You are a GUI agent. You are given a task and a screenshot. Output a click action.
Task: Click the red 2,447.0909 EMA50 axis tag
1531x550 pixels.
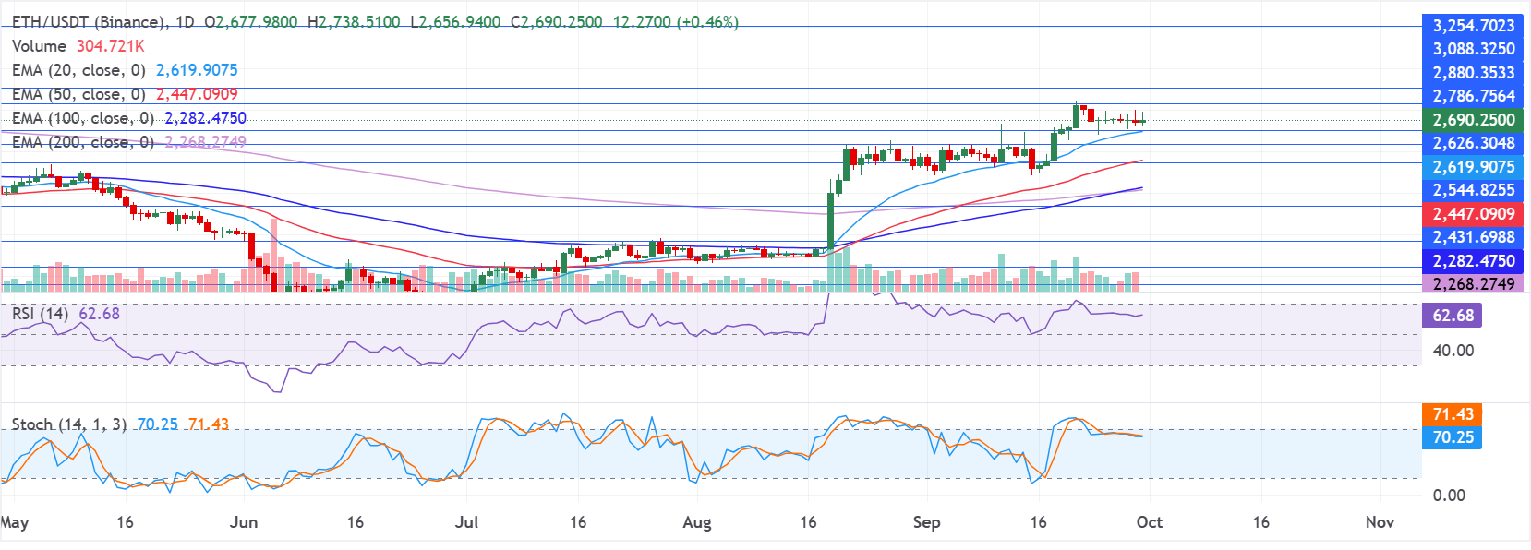click(1473, 214)
